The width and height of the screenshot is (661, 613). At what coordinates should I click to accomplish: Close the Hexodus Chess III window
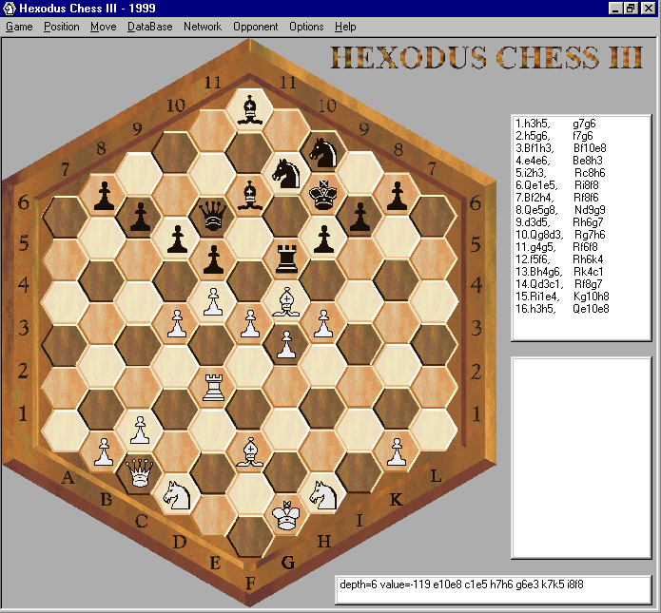point(648,9)
